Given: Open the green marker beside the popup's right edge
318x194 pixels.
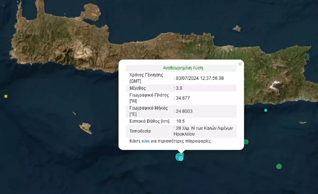Looking at the screenshot, I should pos(246,142).
